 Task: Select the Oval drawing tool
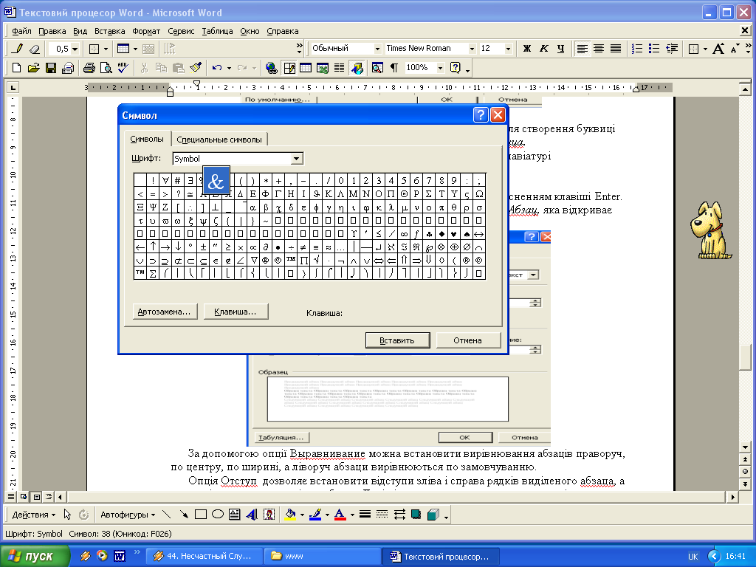(218, 515)
